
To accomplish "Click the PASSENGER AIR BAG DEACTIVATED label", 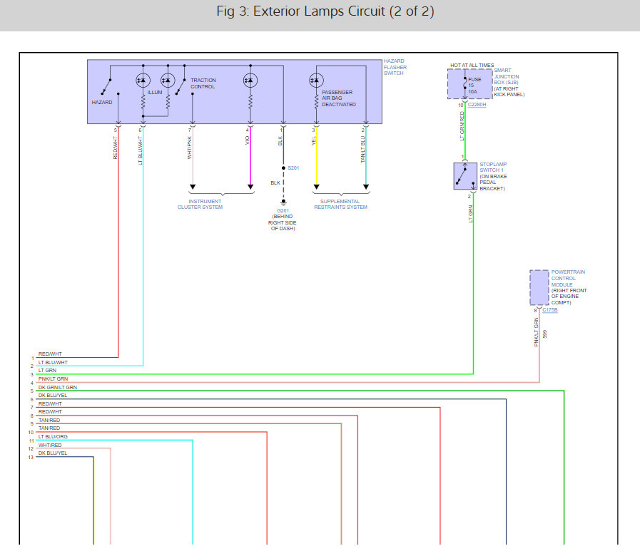I will click(x=339, y=98).
